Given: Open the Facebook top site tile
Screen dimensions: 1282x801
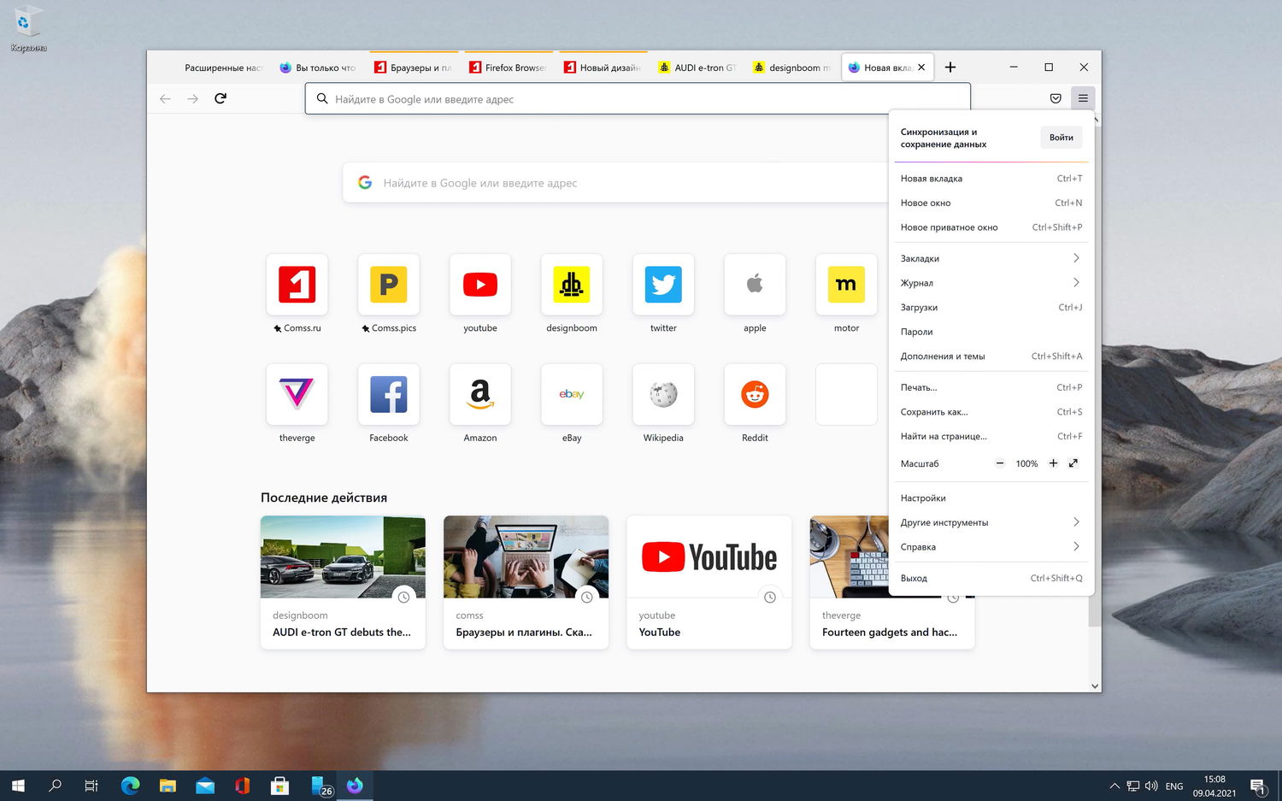Looking at the screenshot, I should click(389, 394).
